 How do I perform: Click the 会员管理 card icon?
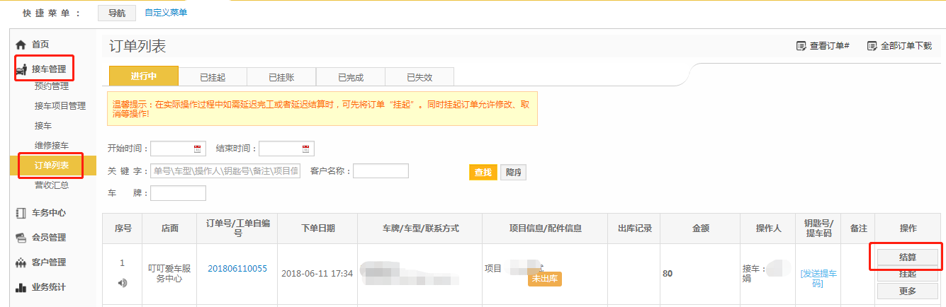[x=21, y=238]
